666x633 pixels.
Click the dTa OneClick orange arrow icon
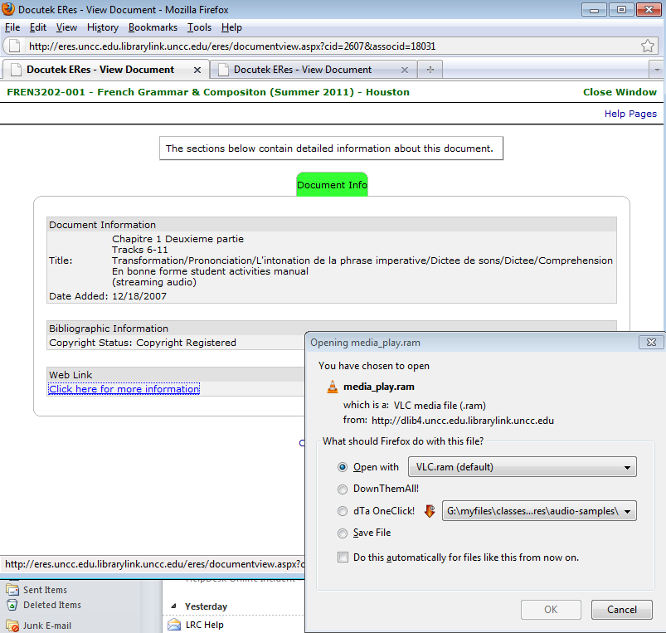click(x=430, y=511)
